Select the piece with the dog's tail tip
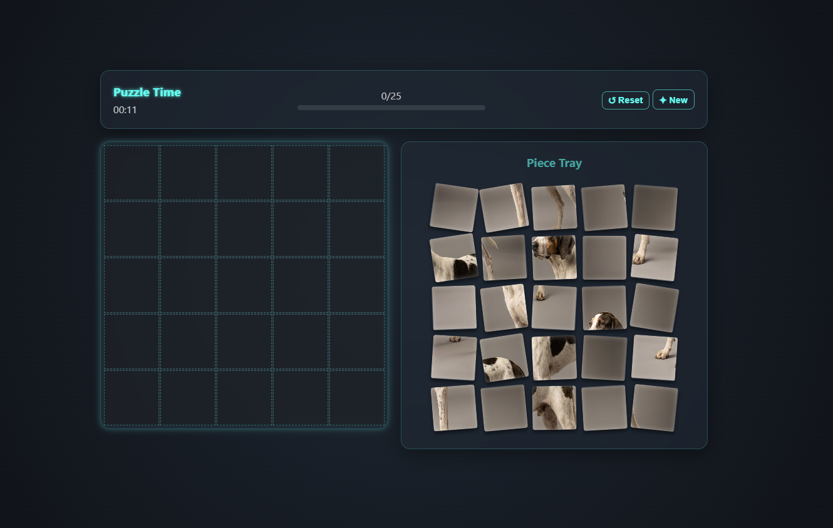Viewport: 833px width, 528px height. 504,258
